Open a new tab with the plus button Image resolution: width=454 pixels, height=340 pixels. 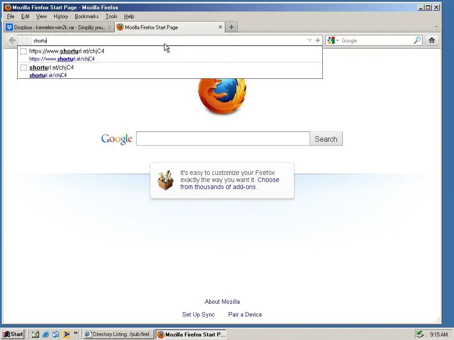click(x=231, y=27)
